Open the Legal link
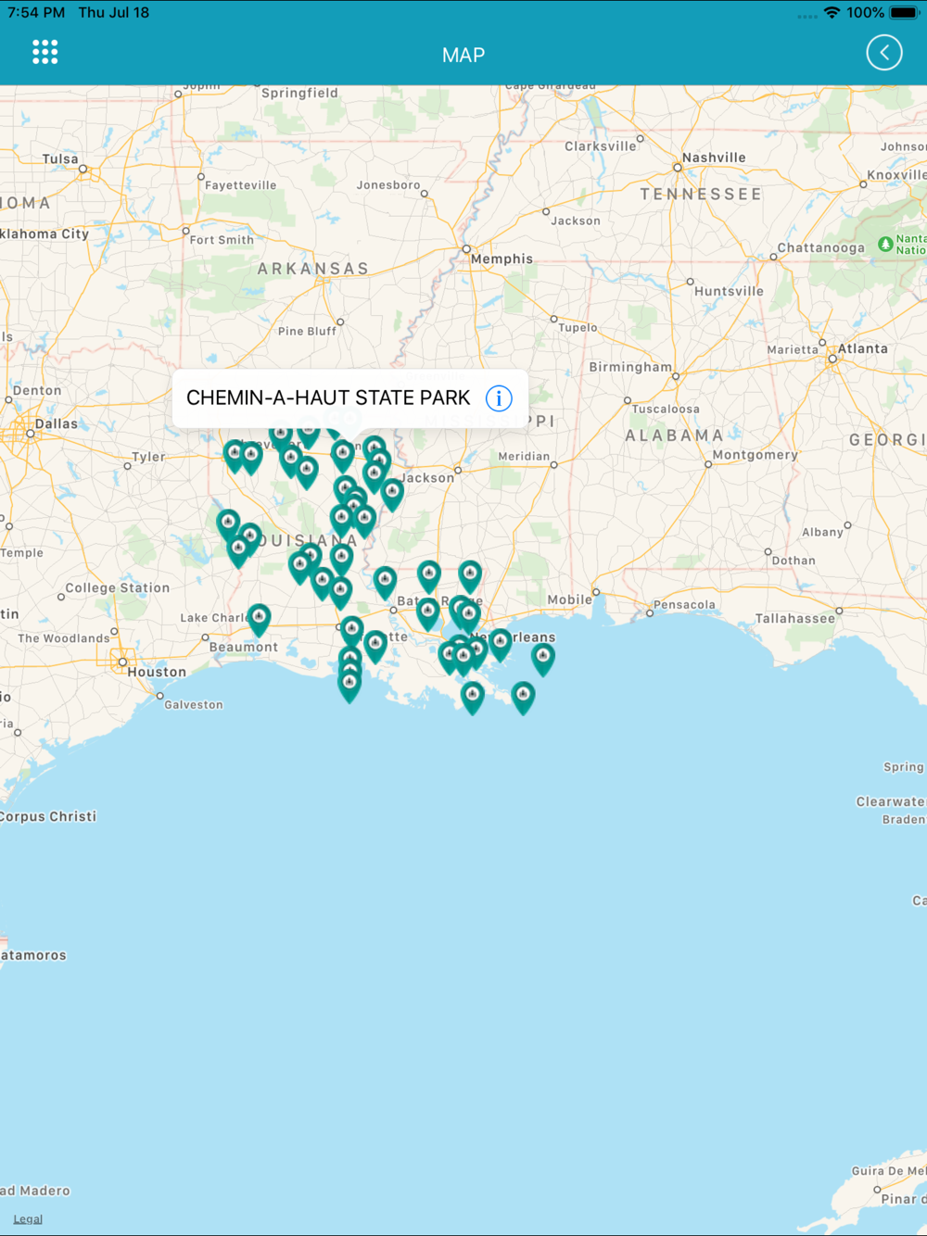Viewport: 927px width, 1236px height. pos(28,1218)
